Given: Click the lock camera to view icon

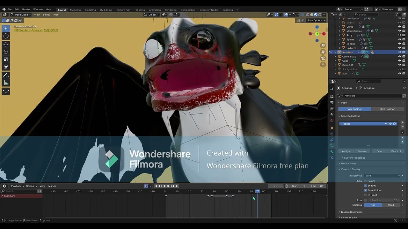Looking at the screenshot, I should 323,65.
